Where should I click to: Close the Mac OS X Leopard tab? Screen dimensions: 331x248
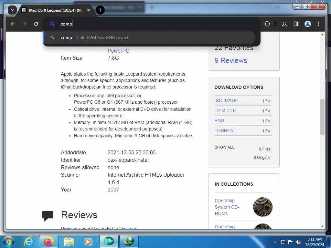coord(89,10)
